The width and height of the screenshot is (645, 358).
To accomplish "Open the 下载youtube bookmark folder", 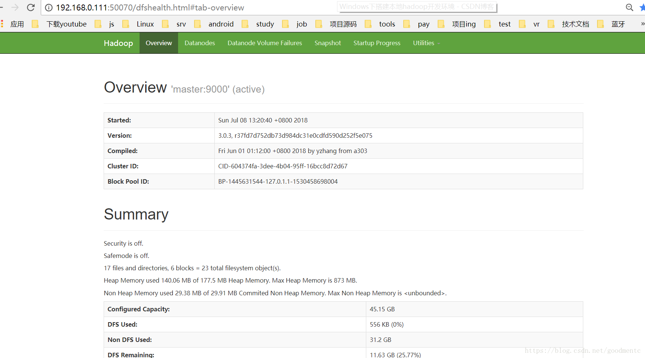I will pyautogui.click(x=59, y=24).
